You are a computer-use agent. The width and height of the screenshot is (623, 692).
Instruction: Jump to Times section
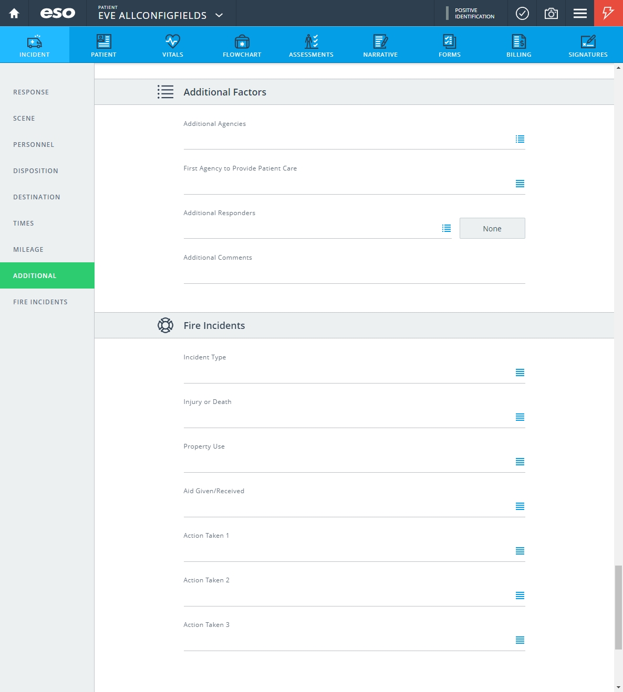[47, 223]
